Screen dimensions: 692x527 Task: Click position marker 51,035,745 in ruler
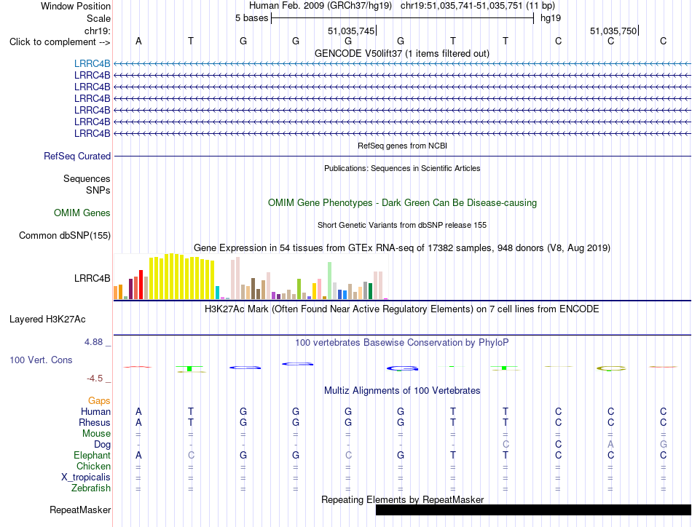point(351,31)
